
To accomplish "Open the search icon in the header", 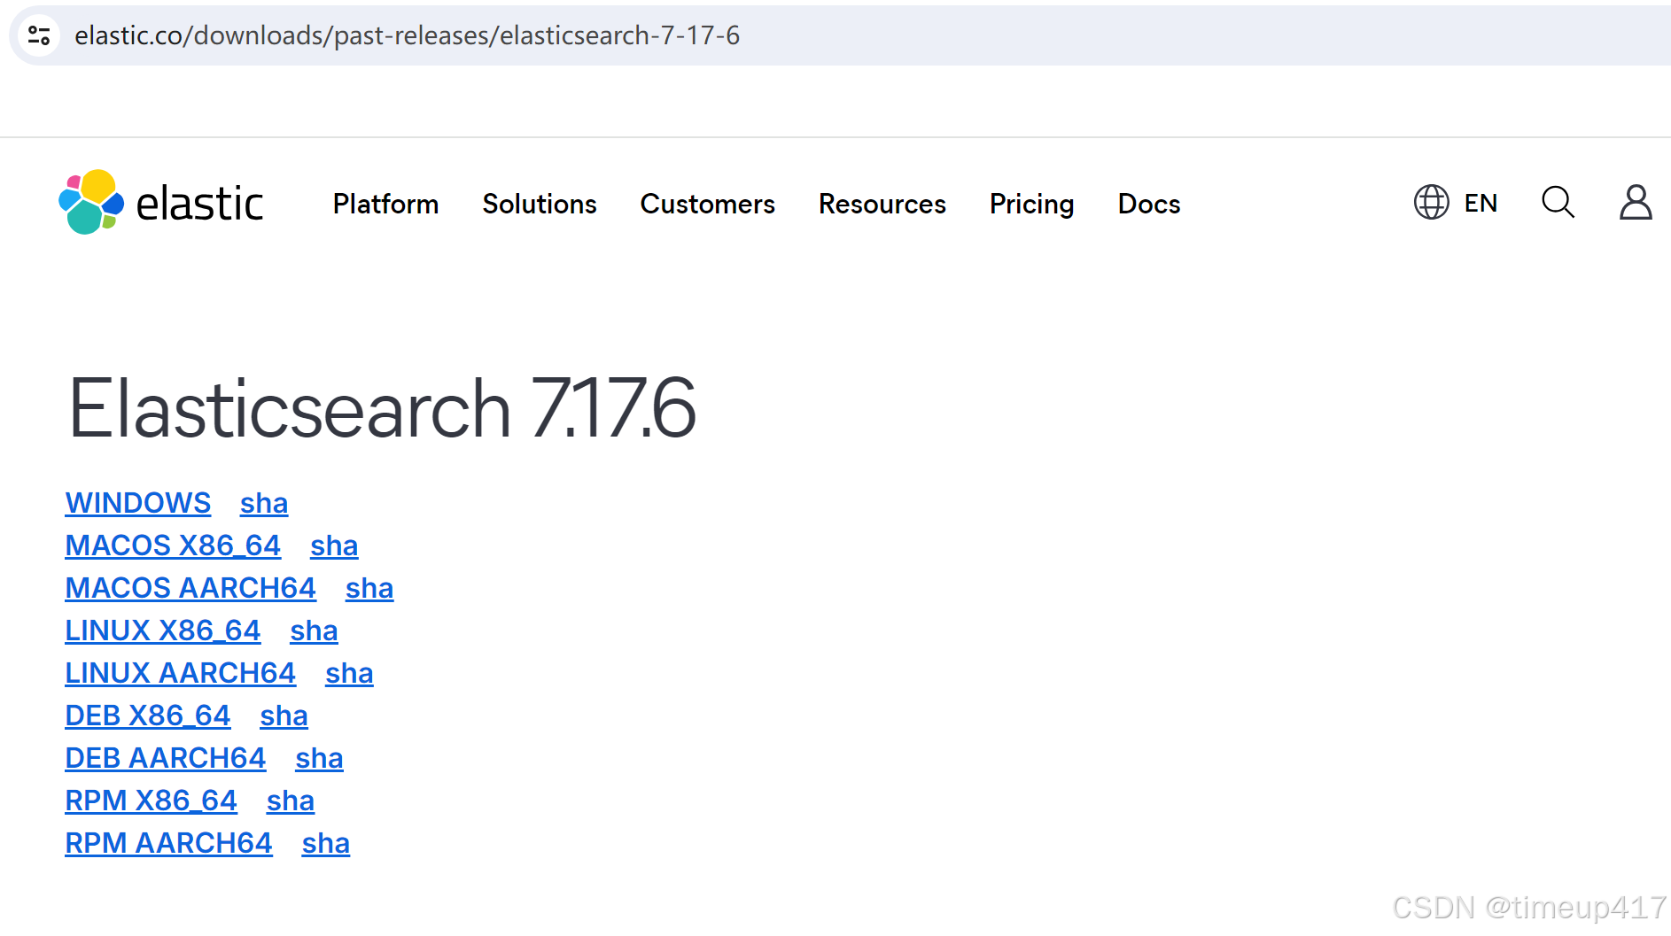I will tap(1558, 203).
